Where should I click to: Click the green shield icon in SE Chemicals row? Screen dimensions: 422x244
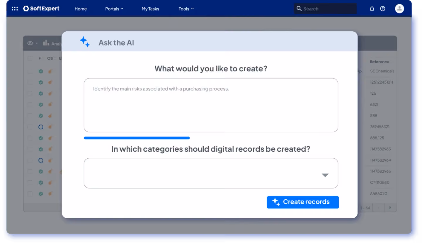click(x=41, y=71)
